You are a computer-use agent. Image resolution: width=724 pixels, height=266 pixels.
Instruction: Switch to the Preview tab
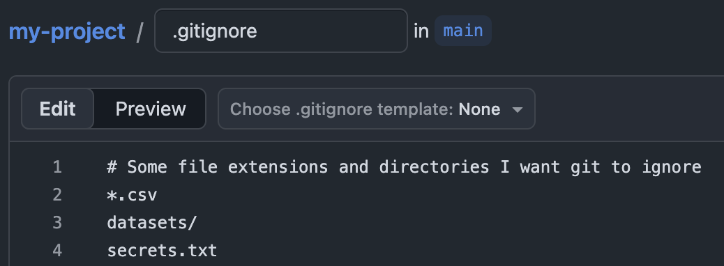[x=151, y=109]
